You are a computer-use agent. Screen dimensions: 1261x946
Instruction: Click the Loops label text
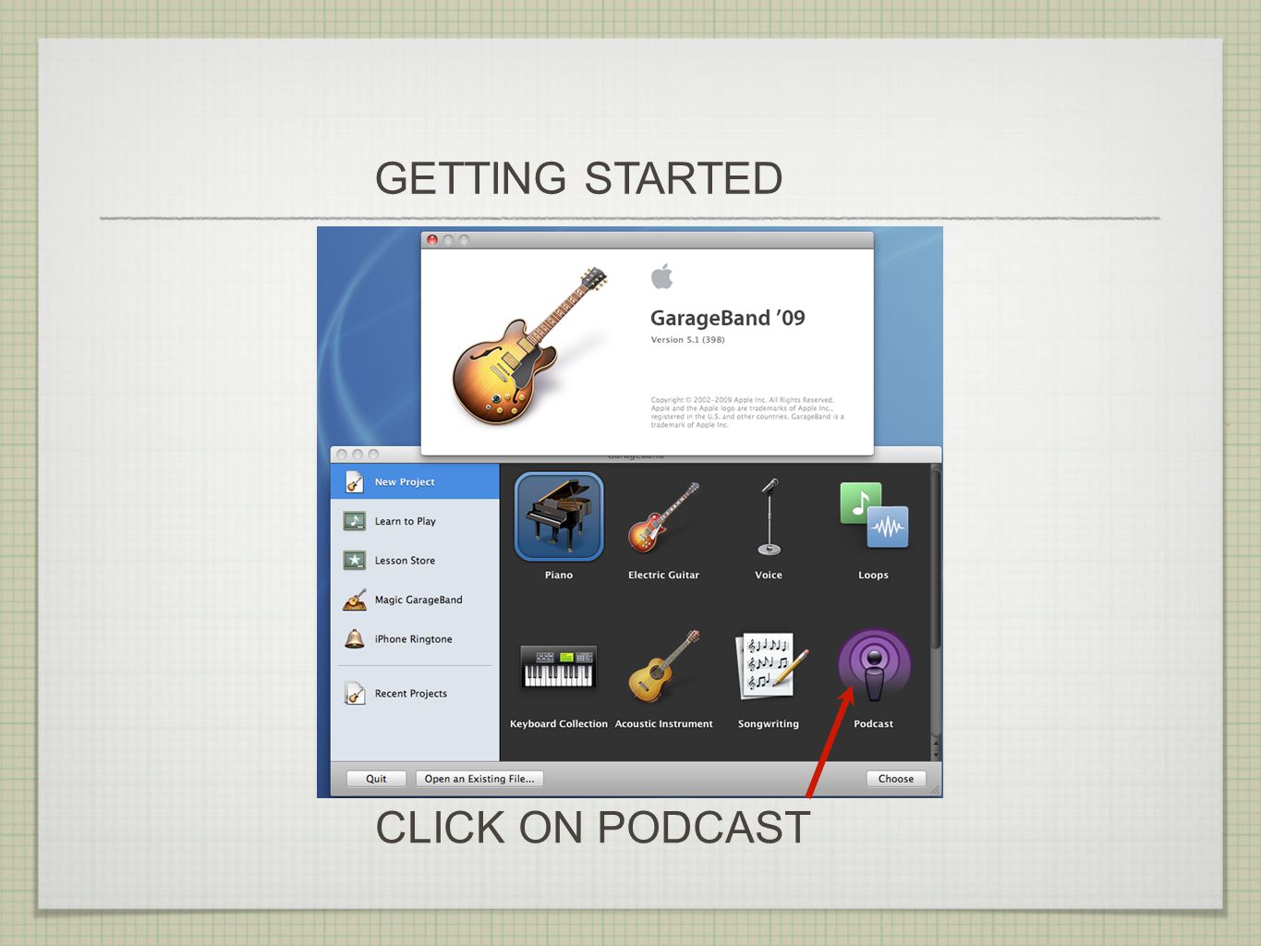(x=874, y=576)
